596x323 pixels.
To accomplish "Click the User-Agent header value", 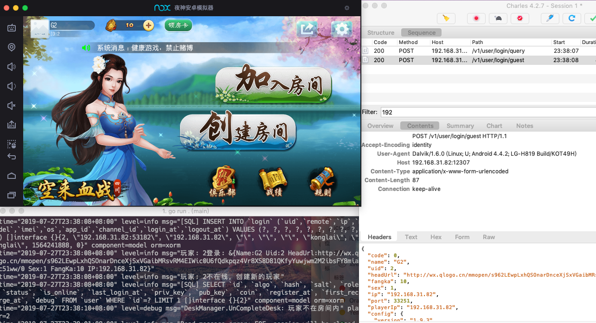I will pyautogui.click(x=494, y=154).
